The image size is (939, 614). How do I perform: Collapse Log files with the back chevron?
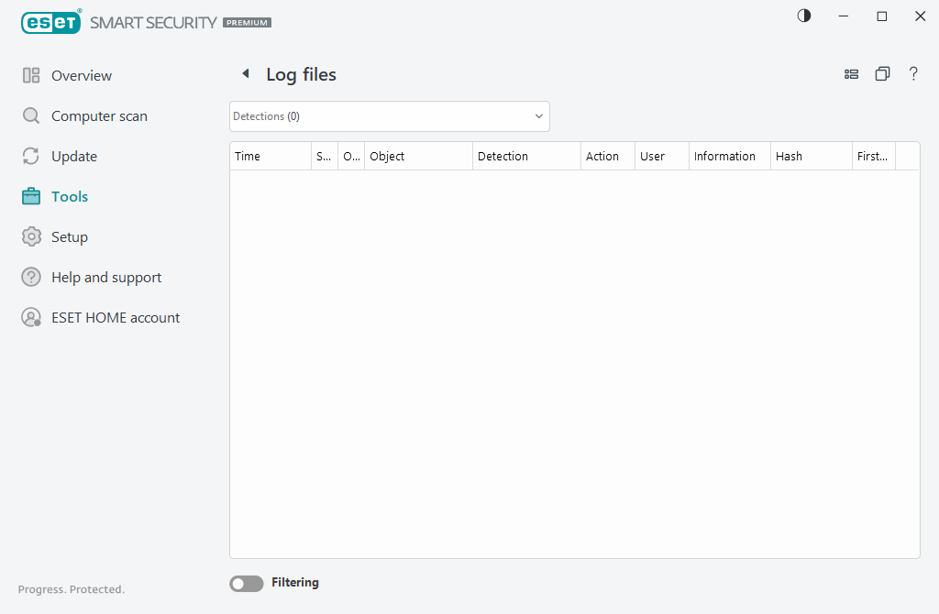tap(245, 73)
